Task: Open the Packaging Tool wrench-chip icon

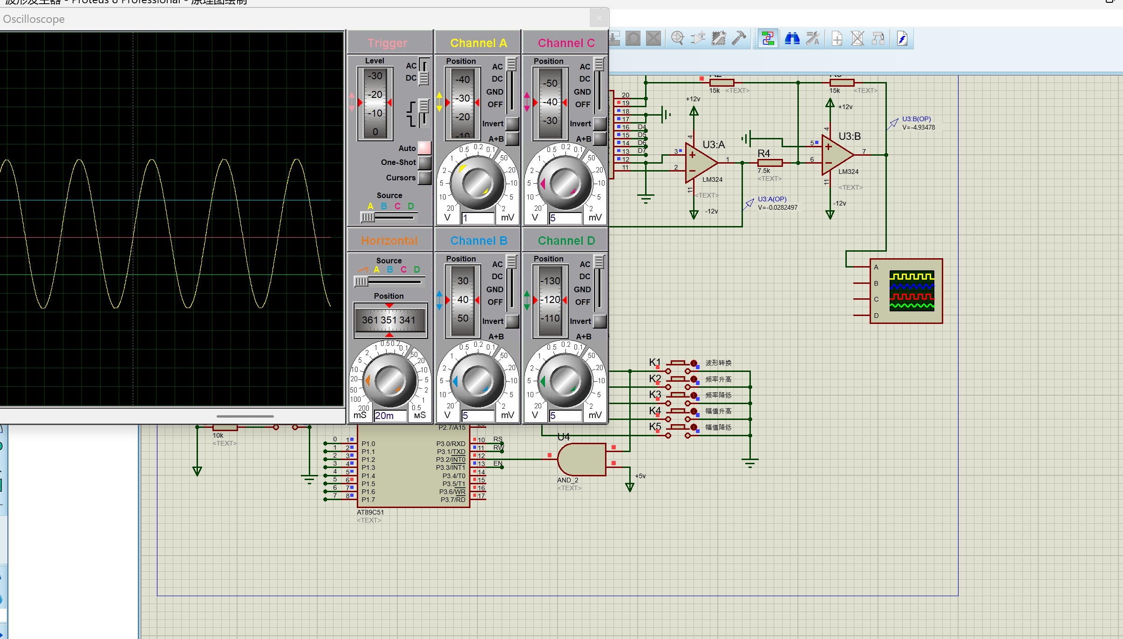Action: click(x=718, y=38)
